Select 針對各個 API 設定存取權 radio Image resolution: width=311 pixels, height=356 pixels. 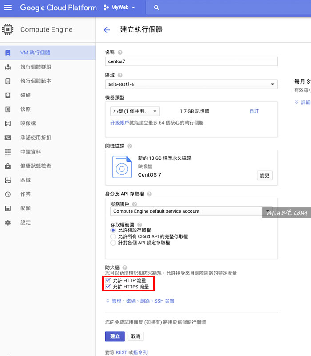113,243
